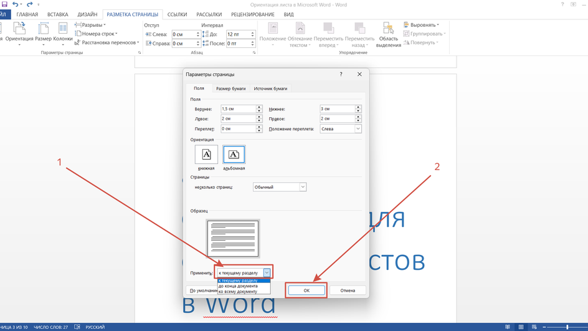588x331 pixels.
Task: Click the Верхнее margin field
Action: tap(238, 109)
